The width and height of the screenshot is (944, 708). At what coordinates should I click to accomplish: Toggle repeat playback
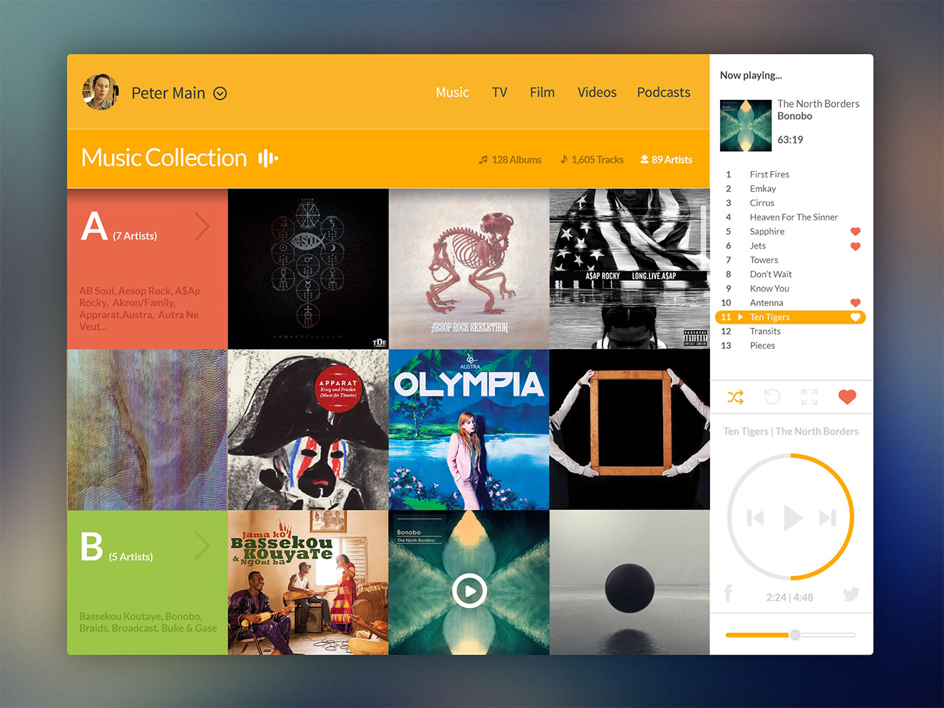[772, 396]
